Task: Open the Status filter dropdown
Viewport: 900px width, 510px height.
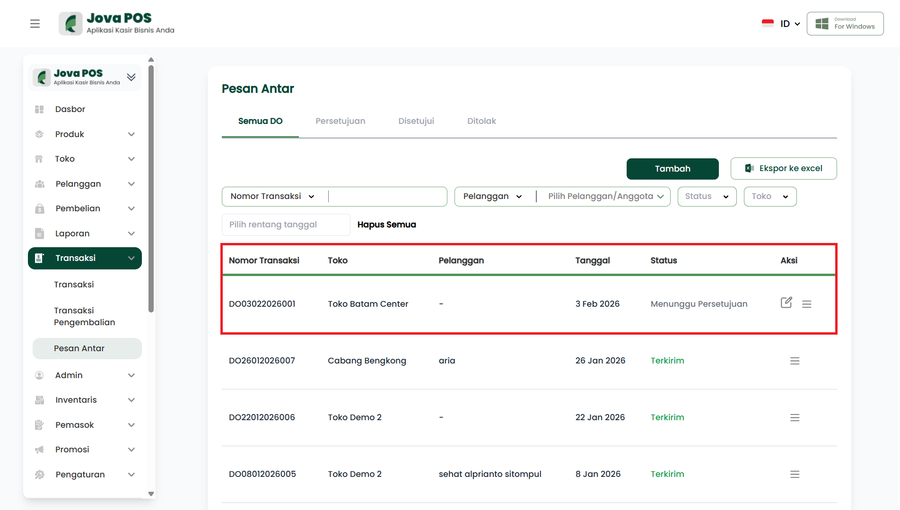Action: (x=707, y=197)
